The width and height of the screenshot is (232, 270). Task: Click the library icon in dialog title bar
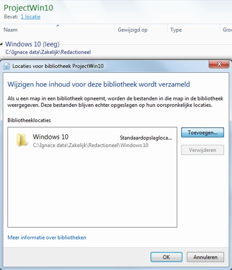pyautogui.click(x=7, y=66)
